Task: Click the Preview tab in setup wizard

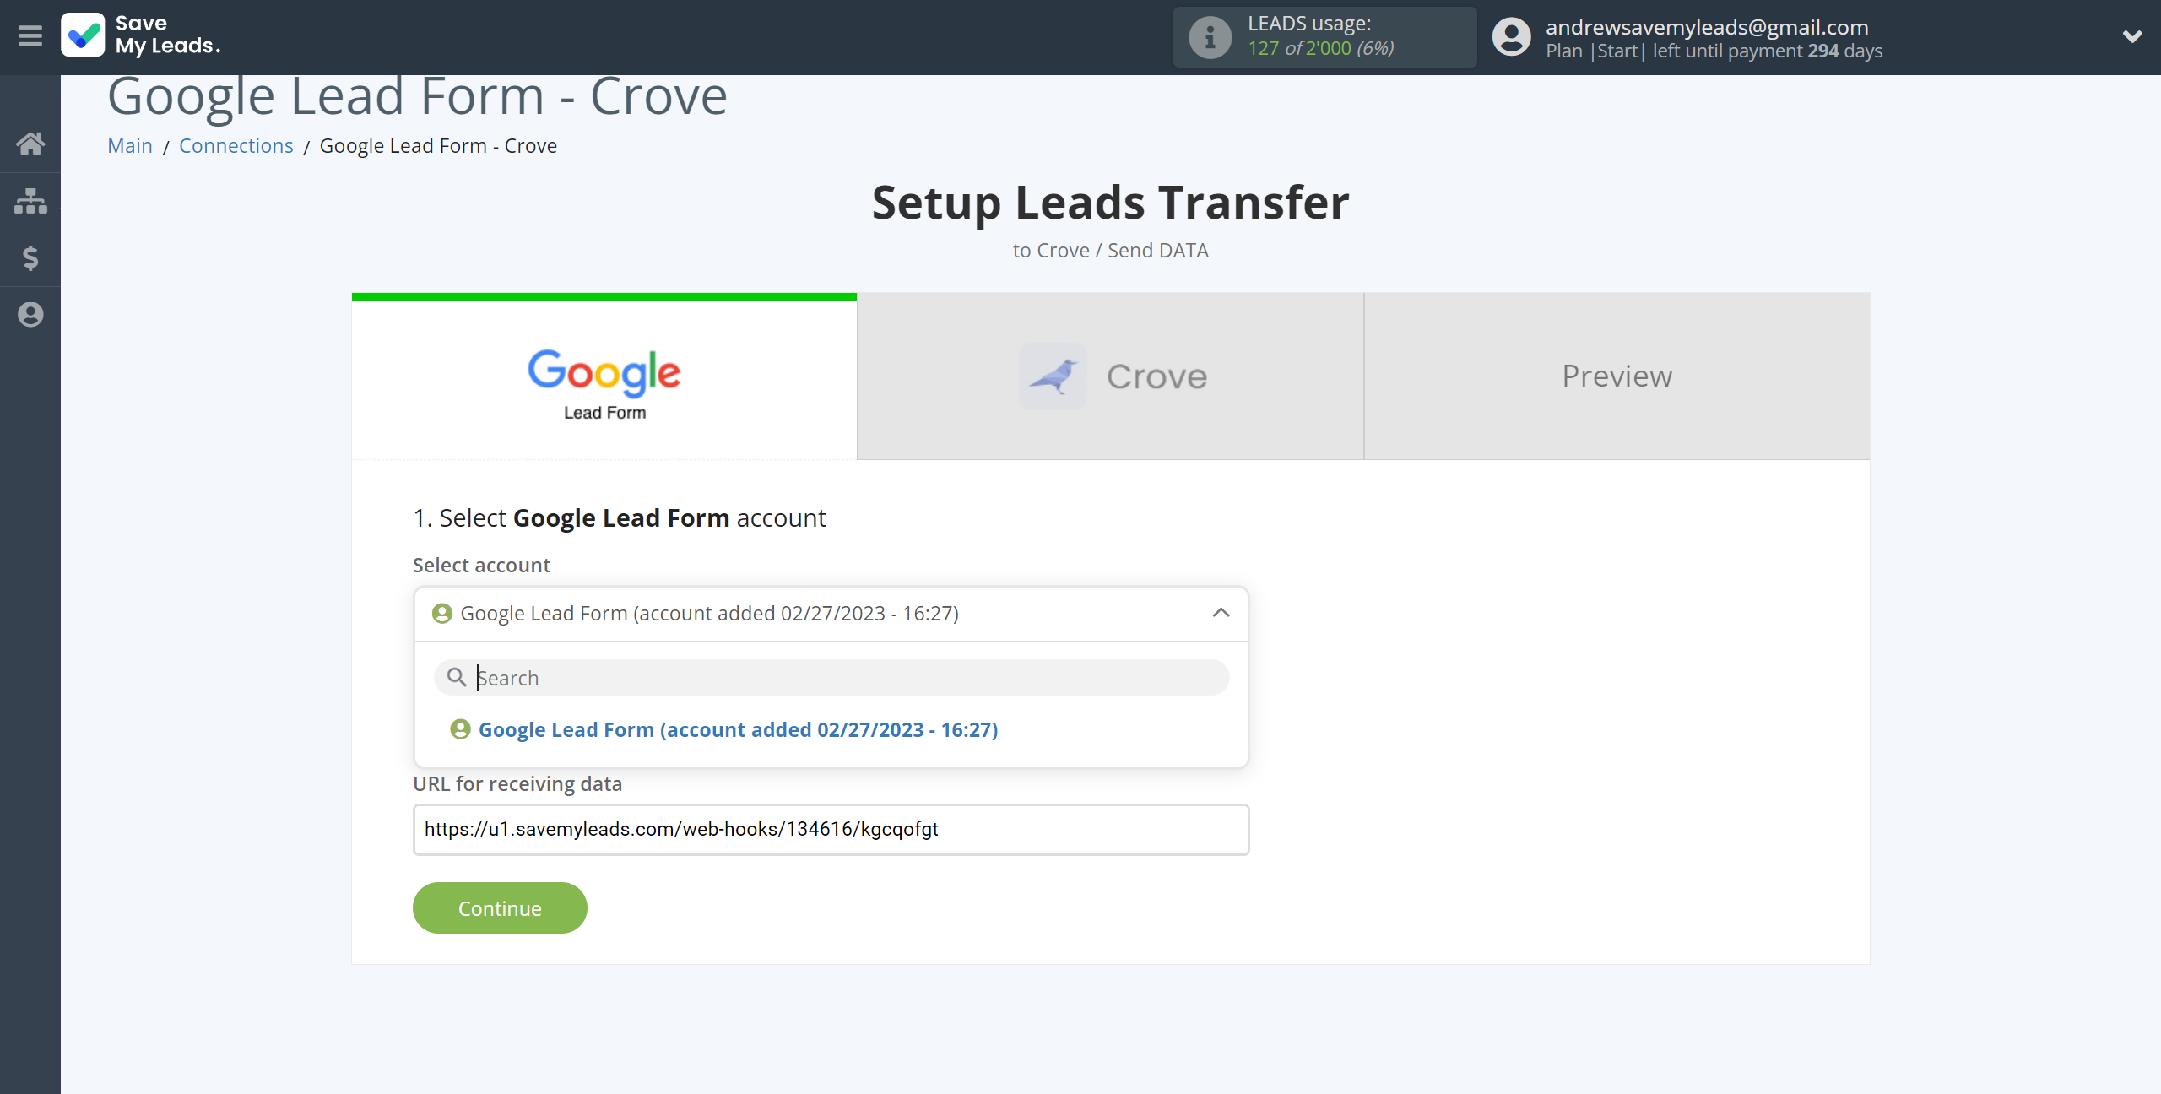Action: (1617, 374)
